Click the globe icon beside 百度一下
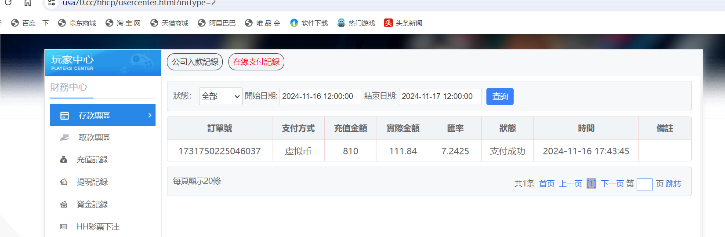 pos(15,23)
